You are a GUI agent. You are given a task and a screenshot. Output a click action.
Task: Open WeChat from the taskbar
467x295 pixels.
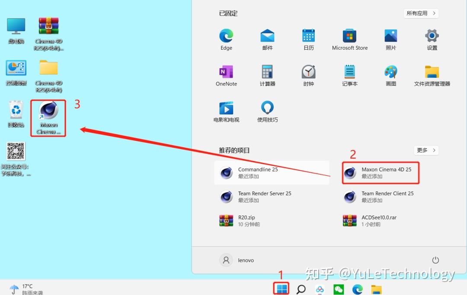pos(339,289)
